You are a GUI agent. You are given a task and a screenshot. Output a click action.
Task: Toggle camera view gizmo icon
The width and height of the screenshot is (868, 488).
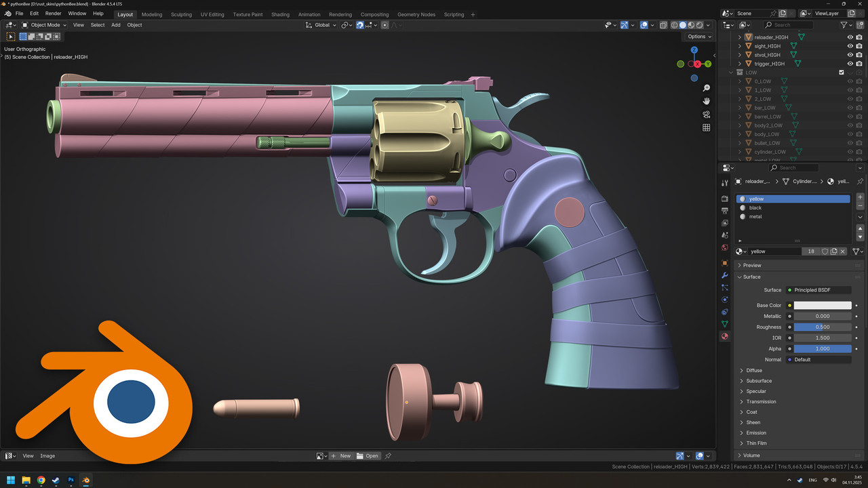tap(706, 114)
